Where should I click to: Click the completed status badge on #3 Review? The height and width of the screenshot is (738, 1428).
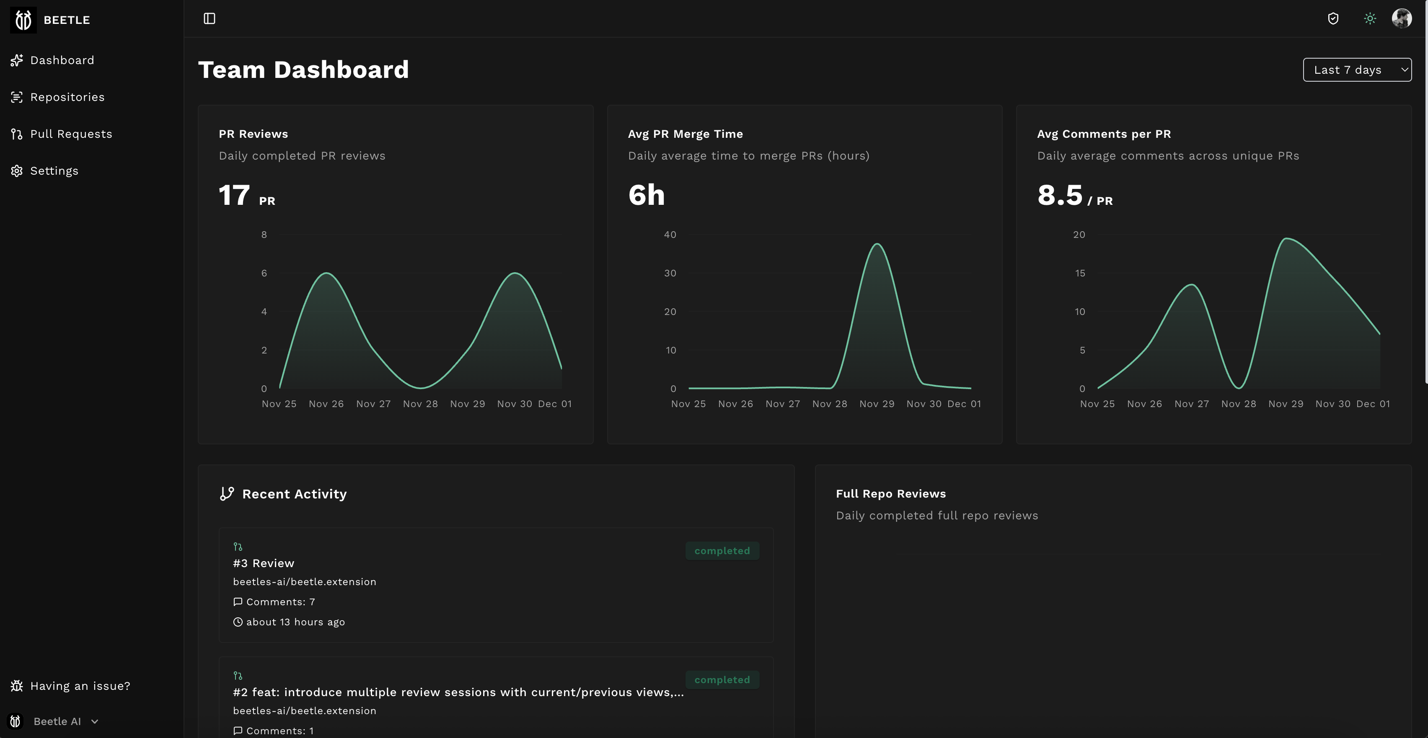click(722, 550)
